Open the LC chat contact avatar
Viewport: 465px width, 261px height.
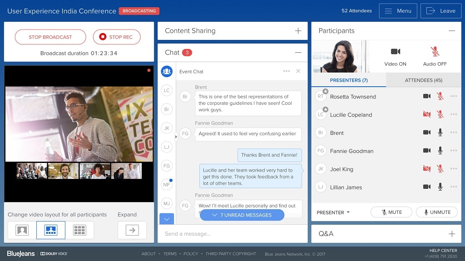(167, 90)
